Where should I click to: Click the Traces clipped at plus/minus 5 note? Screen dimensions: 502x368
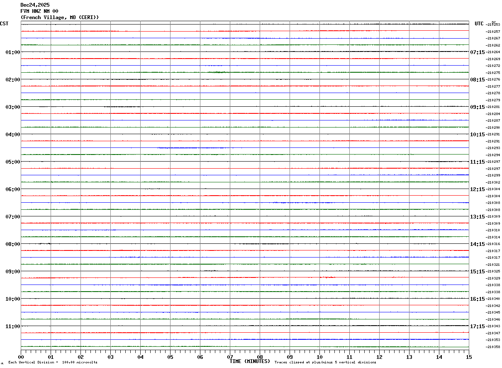coord(325,363)
